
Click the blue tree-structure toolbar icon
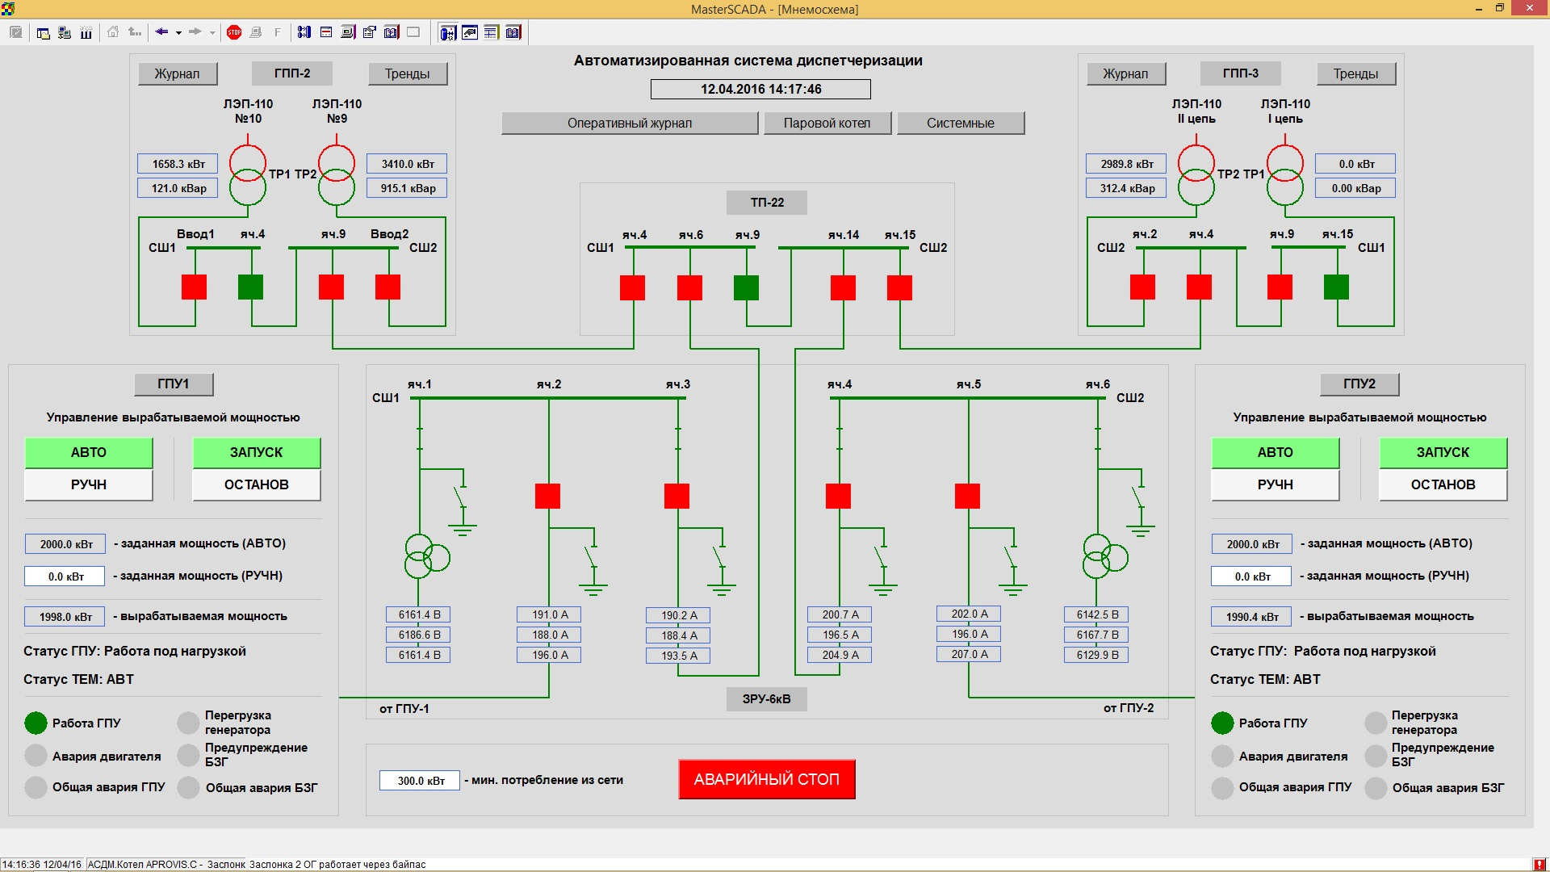[x=304, y=32]
